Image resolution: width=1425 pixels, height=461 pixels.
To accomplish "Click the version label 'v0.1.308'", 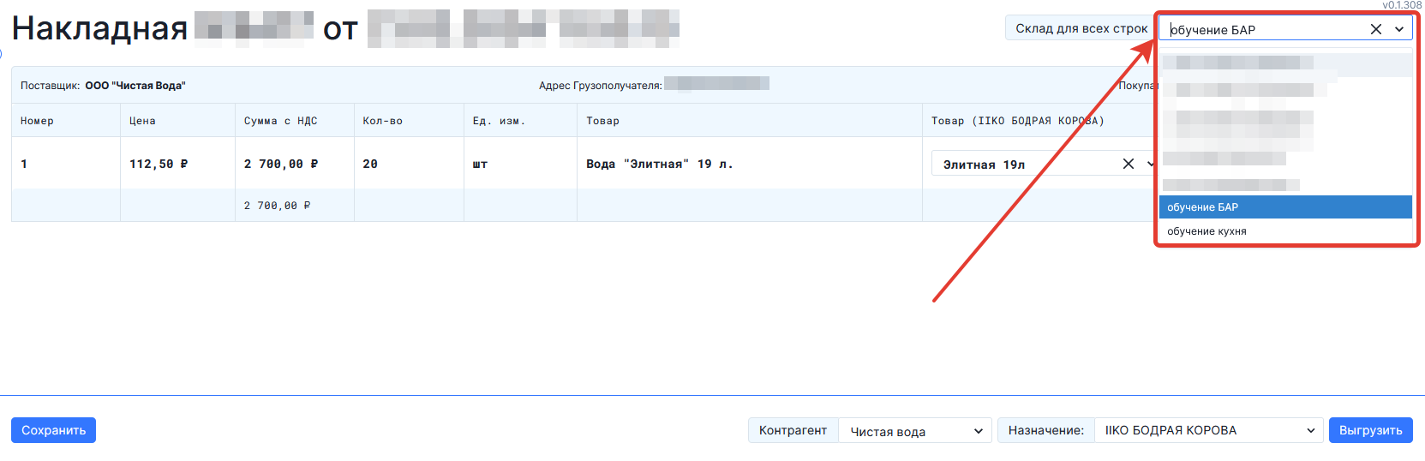I will (1401, 5).
